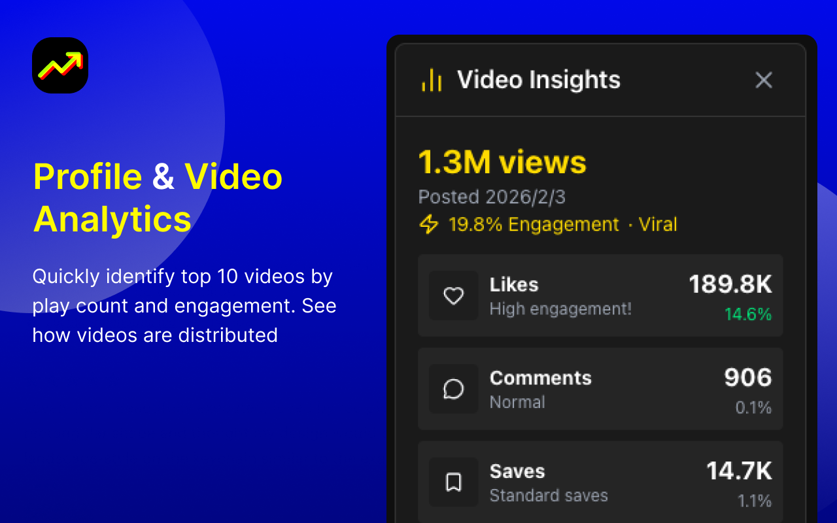Click the "Quickly identify top 10 videos" description
The height and width of the screenshot is (523, 837).
[184, 306]
